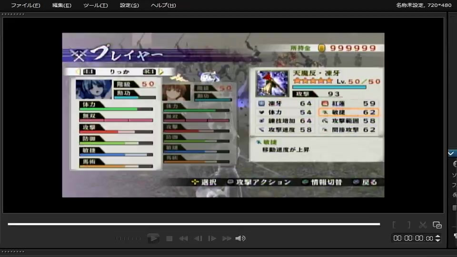This screenshot has height=257, width=457.
Task: Enlarge the preview window
Action: 437,225
